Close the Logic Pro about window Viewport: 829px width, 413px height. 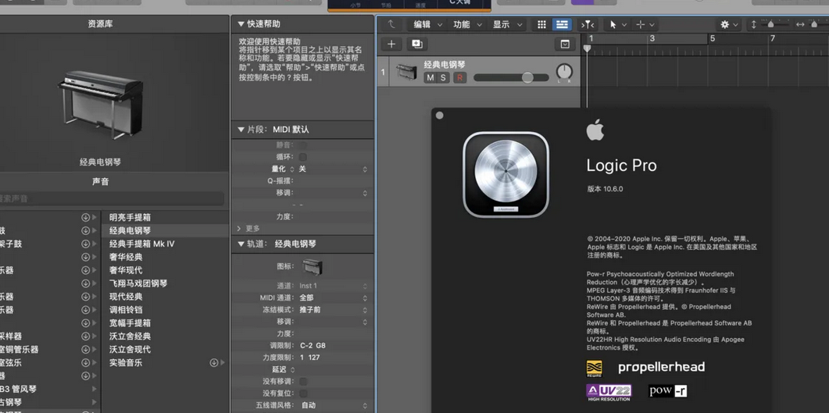439,116
